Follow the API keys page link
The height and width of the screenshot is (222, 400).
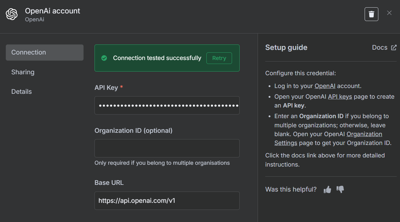pos(340,97)
